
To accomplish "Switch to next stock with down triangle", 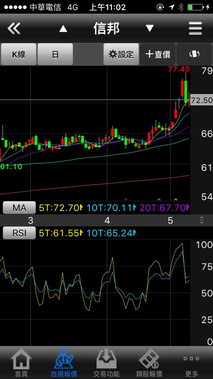I will (150, 28).
